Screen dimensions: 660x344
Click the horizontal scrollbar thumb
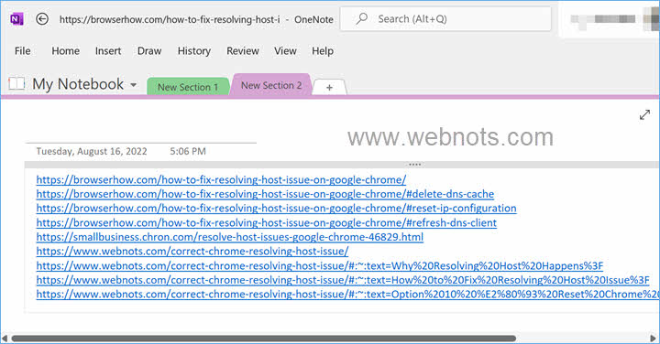point(264,339)
